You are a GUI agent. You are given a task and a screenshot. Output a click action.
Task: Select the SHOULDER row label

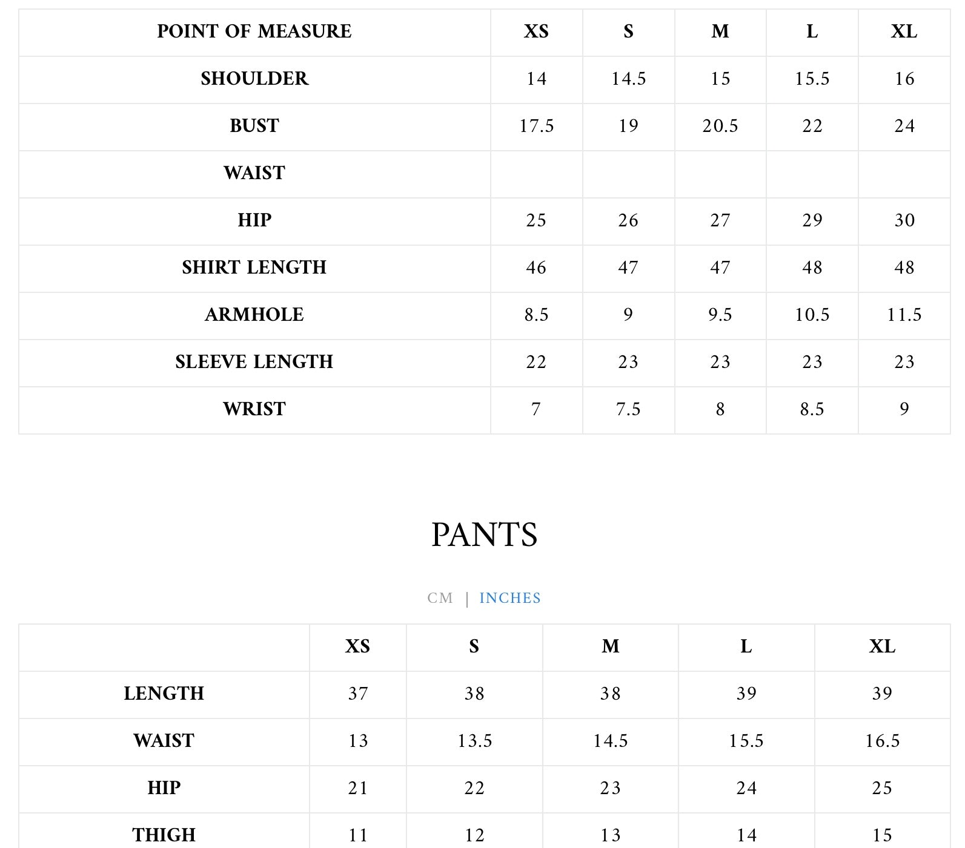[x=254, y=79]
